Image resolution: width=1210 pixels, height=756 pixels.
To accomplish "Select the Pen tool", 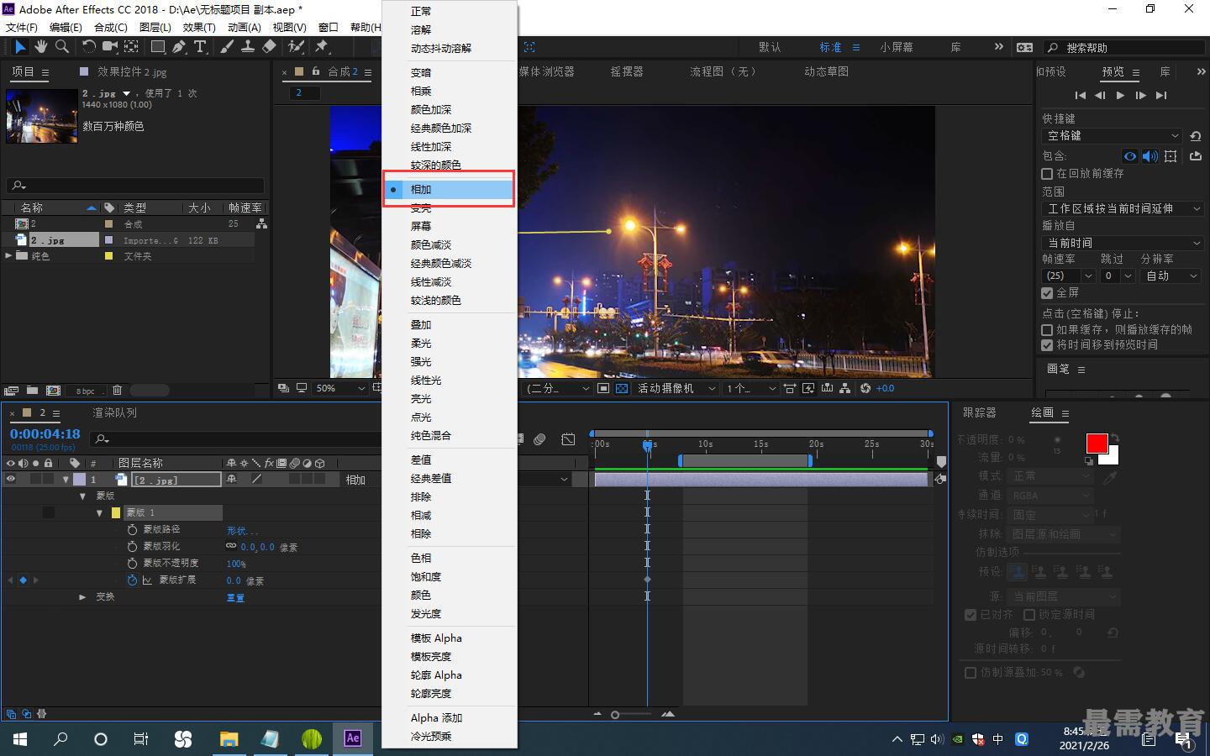I will [178, 47].
